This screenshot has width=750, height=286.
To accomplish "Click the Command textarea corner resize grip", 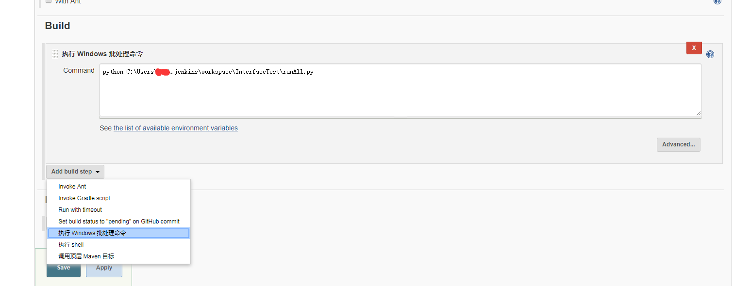I will (x=698, y=113).
